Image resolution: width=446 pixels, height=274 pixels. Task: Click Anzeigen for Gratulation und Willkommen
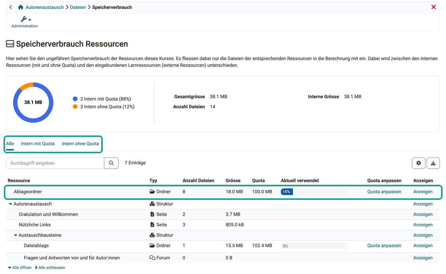(x=423, y=214)
